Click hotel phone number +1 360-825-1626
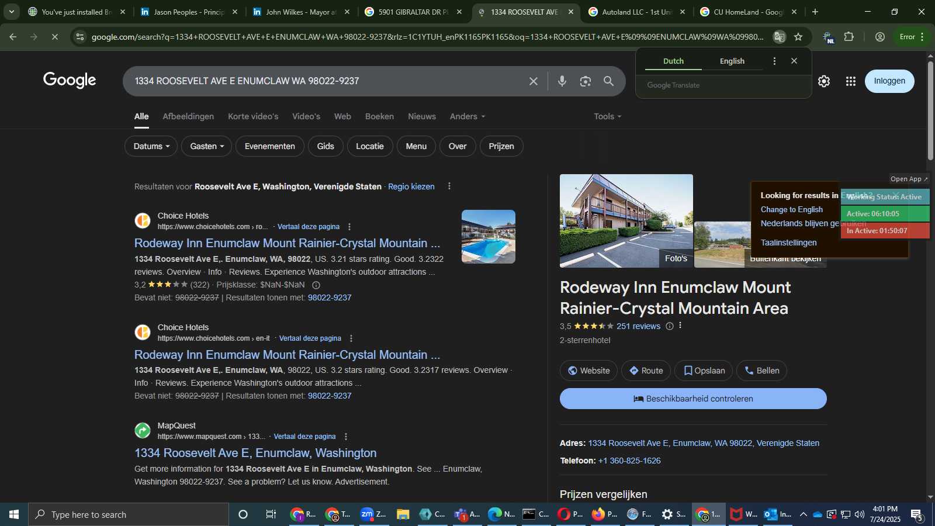 pos(629,461)
